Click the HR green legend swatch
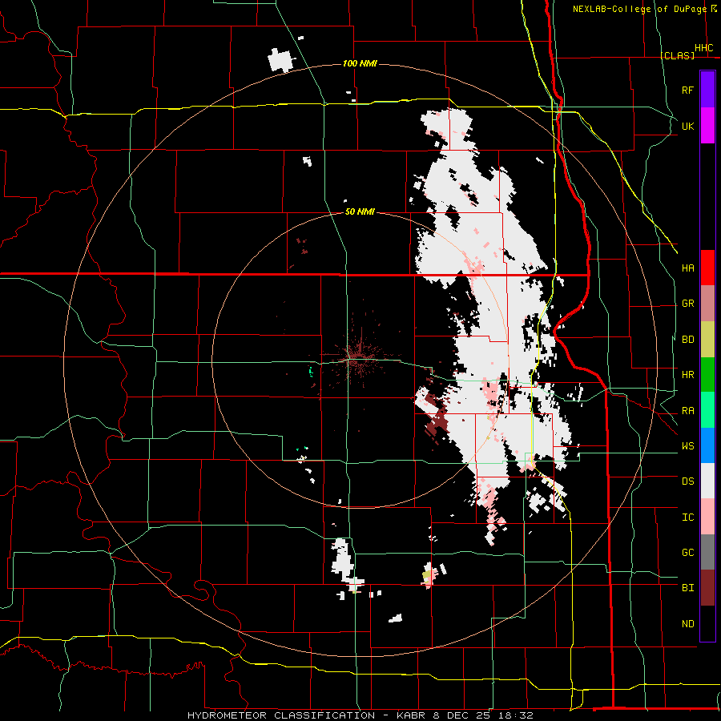The image size is (721, 721). 707,374
